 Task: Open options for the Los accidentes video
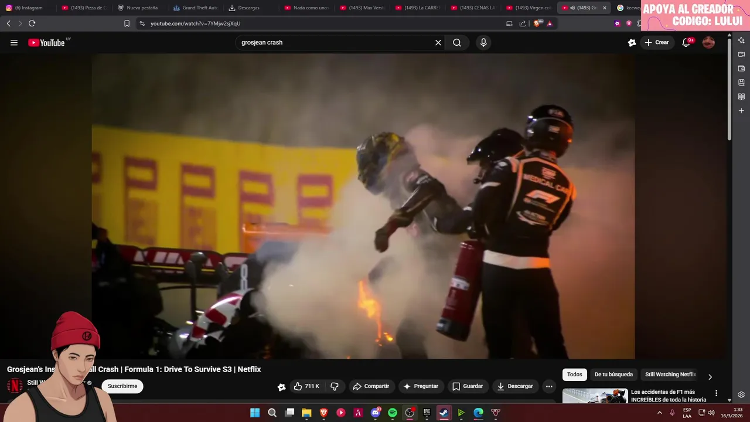point(716,393)
